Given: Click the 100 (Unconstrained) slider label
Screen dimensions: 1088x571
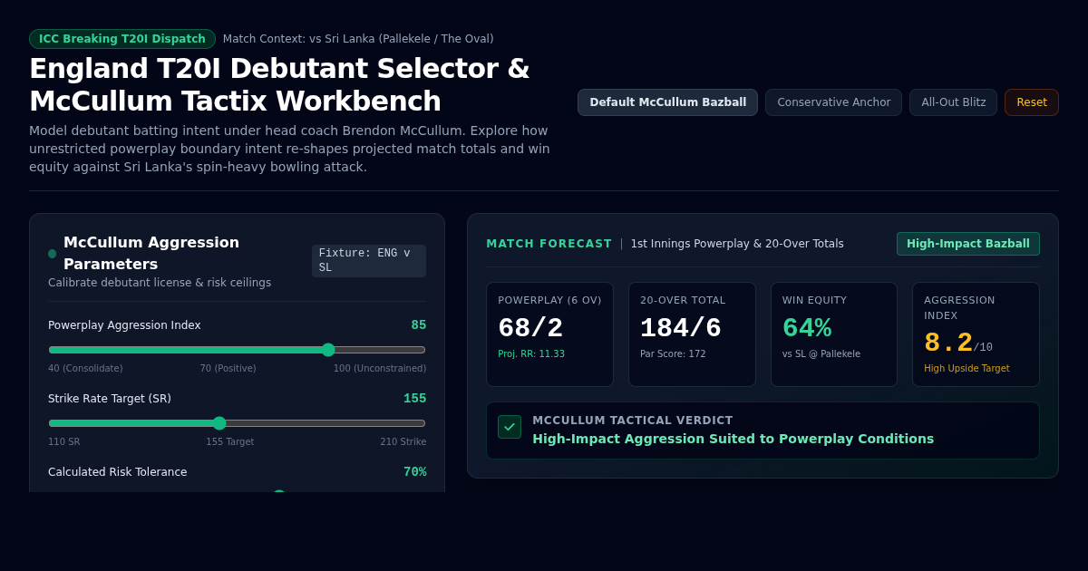Looking at the screenshot, I should (x=380, y=369).
